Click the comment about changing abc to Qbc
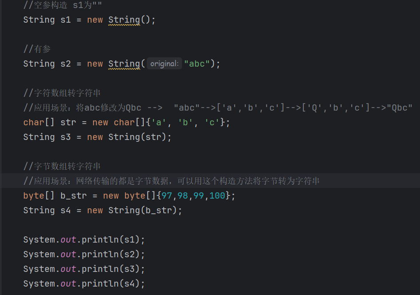The height and width of the screenshot is (295, 420). coord(218,108)
